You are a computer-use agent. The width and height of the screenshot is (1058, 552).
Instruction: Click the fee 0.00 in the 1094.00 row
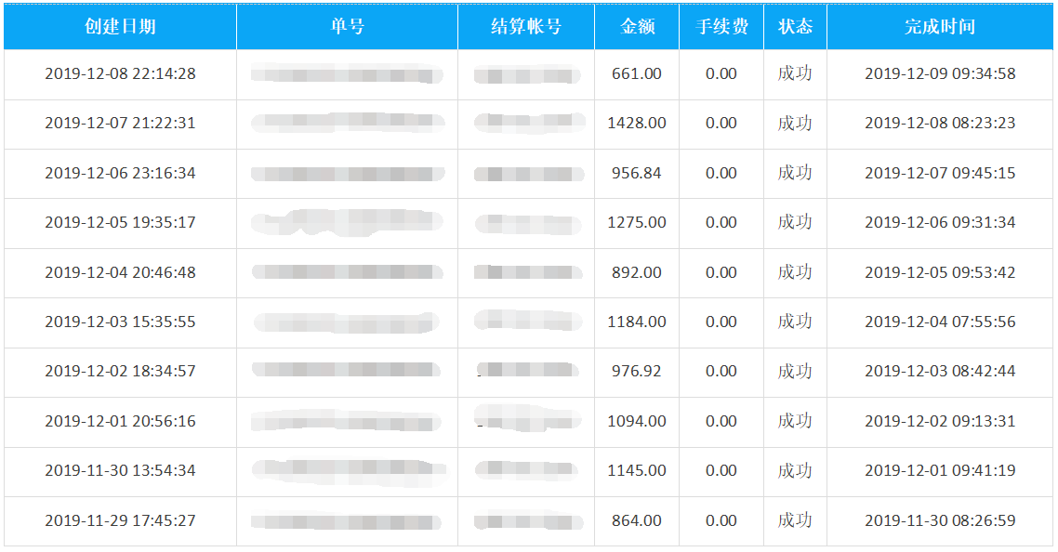tap(721, 421)
